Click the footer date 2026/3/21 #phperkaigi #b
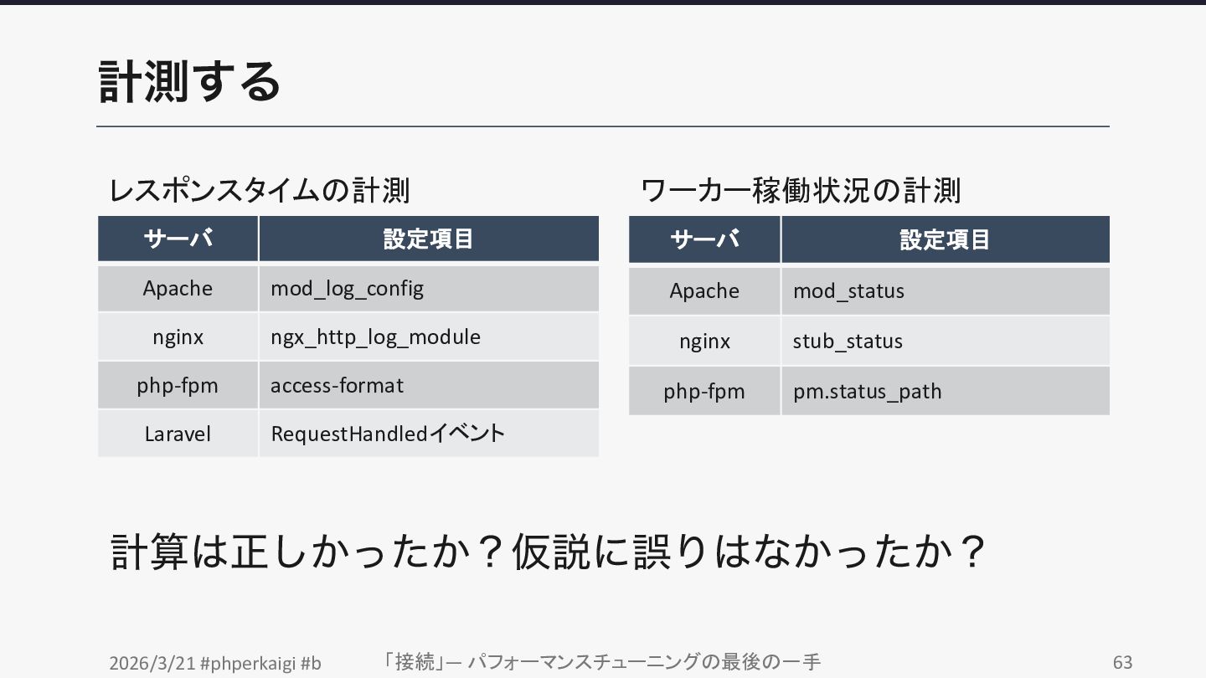The height and width of the screenshot is (678, 1206). (215, 663)
